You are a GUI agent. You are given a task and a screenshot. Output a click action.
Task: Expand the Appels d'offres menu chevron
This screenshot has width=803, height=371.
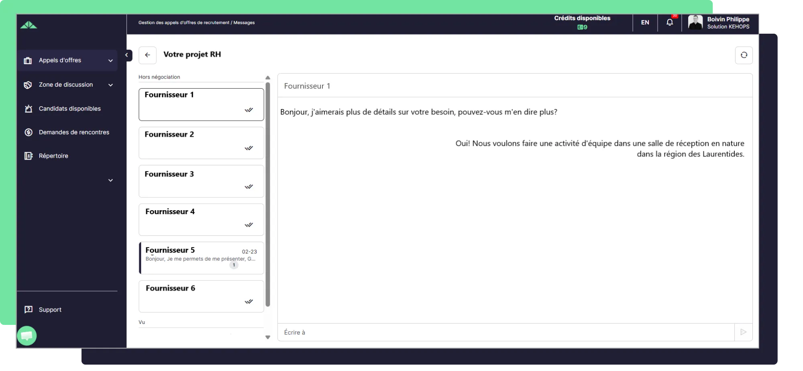[110, 61]
